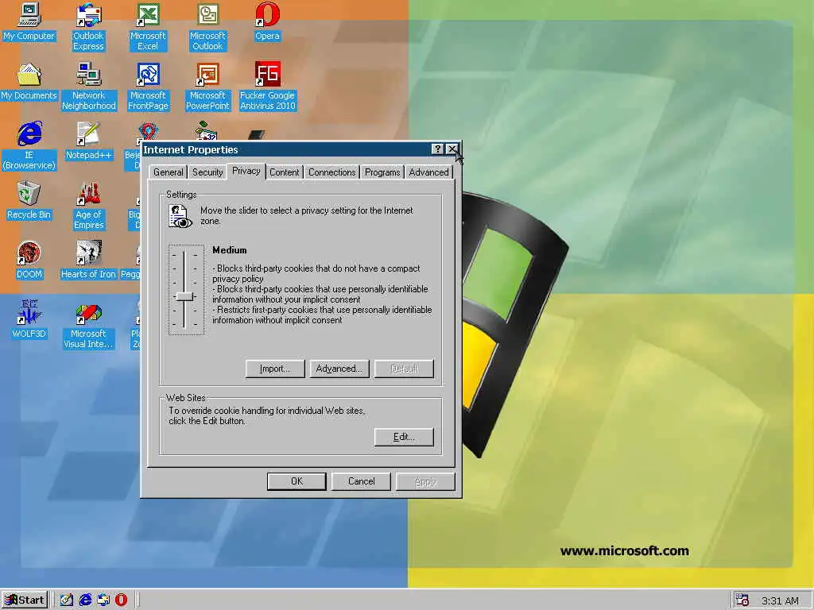Click the help question mark button in title bar
The width and height of the screenshot is (814, 610).
(438, 149)
